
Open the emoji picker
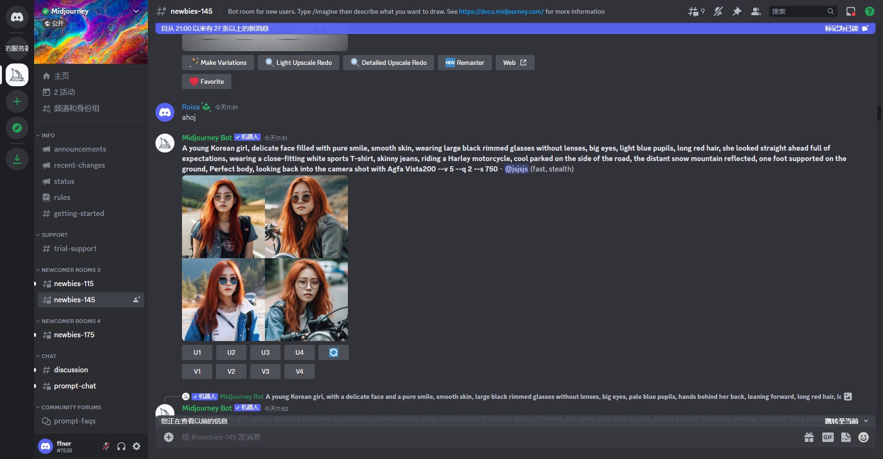pos(864,437)
